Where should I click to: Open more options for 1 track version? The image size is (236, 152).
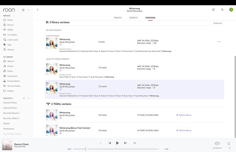coord(219,42)
